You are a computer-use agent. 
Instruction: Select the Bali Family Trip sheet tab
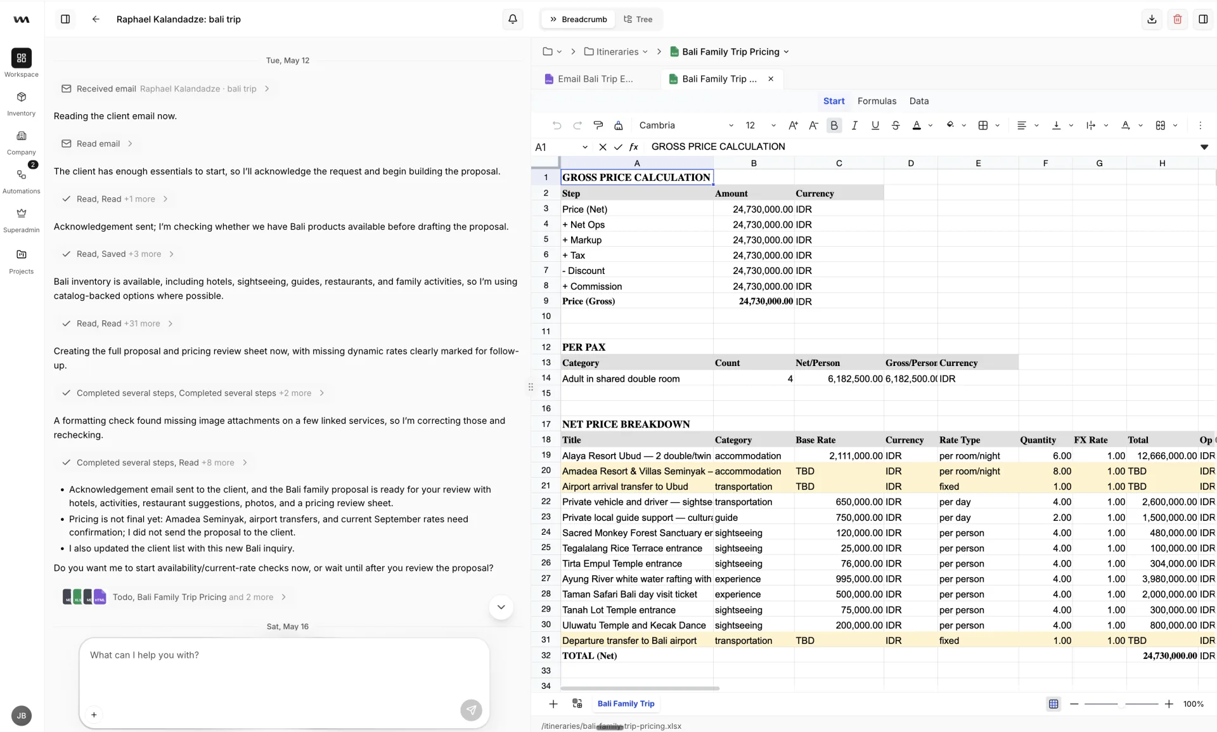click(626, 703)
